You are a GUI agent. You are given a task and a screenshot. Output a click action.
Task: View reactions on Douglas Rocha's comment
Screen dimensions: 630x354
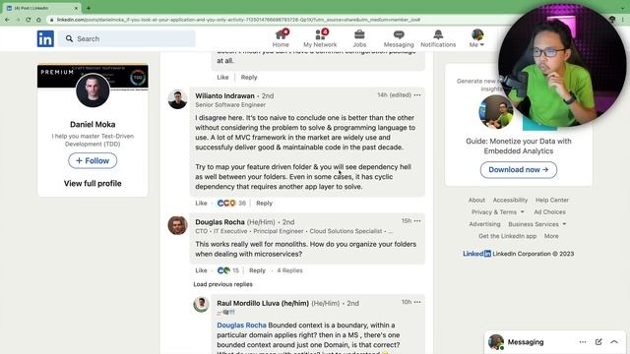pos(228,270)
